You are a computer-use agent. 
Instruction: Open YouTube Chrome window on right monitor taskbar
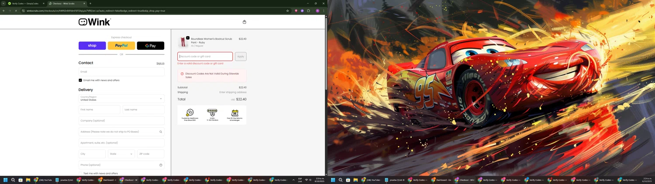pos(370,180)
